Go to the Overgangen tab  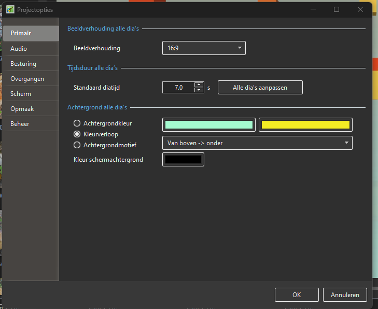pos(31,79)
